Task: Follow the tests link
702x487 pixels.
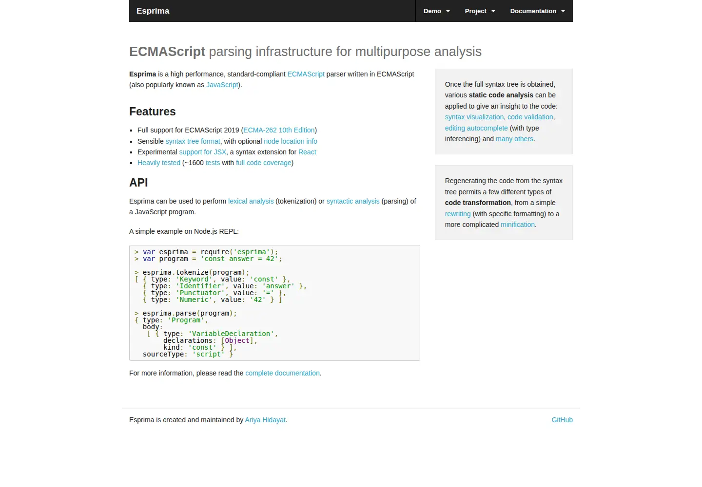Action: coord(213,163)
